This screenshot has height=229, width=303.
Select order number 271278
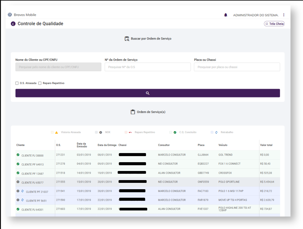pyautogui.click(x=60, y=164)
